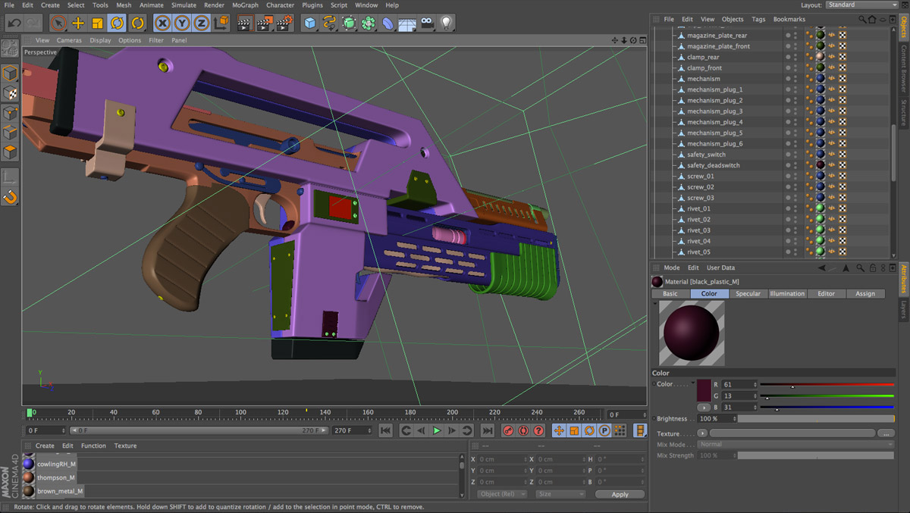Toggle the X axis lock
Screen dimensions: 910x513
162,23
